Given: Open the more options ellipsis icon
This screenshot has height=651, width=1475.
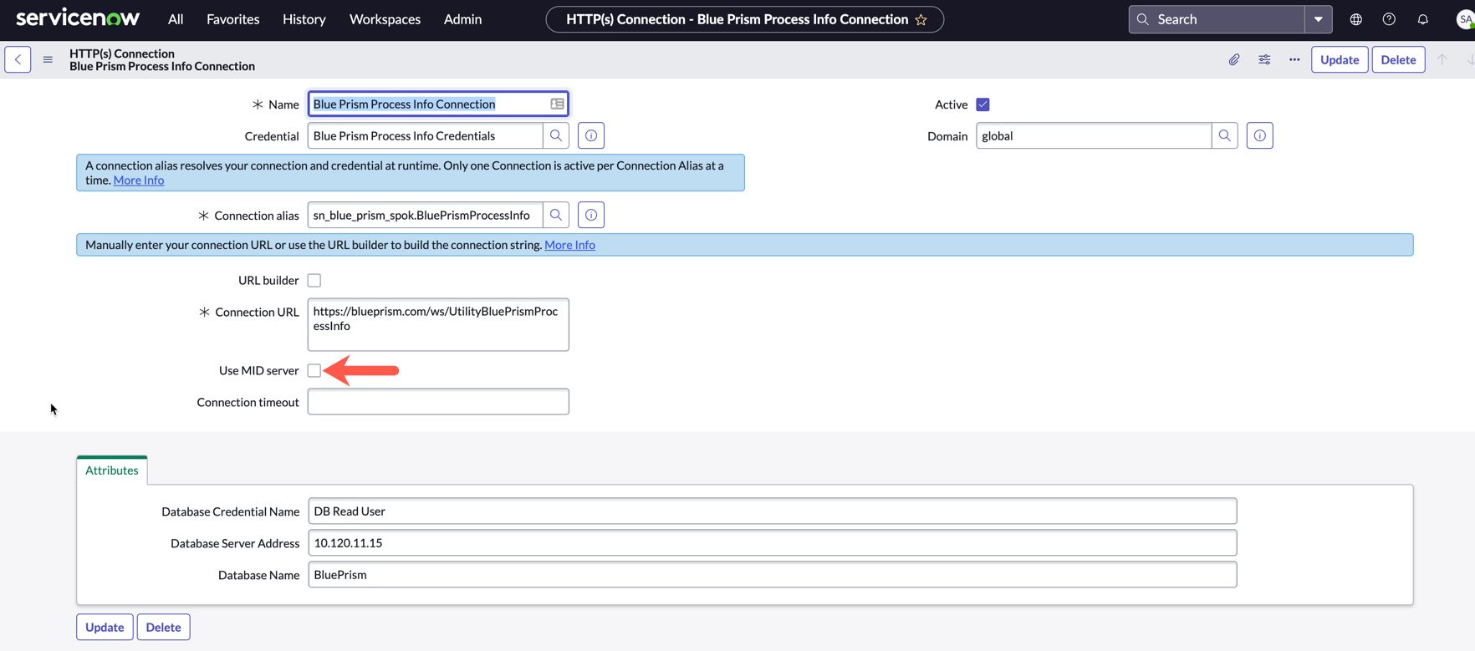Looking at the screenshot, I should click(x=1294, y=59).
